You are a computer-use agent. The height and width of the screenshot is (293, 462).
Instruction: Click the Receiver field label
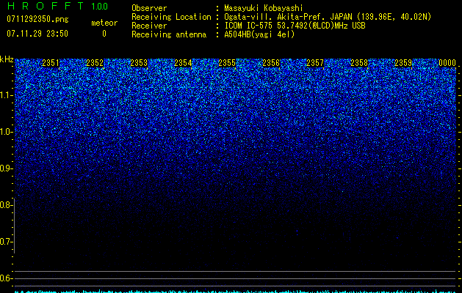[149, 26]
